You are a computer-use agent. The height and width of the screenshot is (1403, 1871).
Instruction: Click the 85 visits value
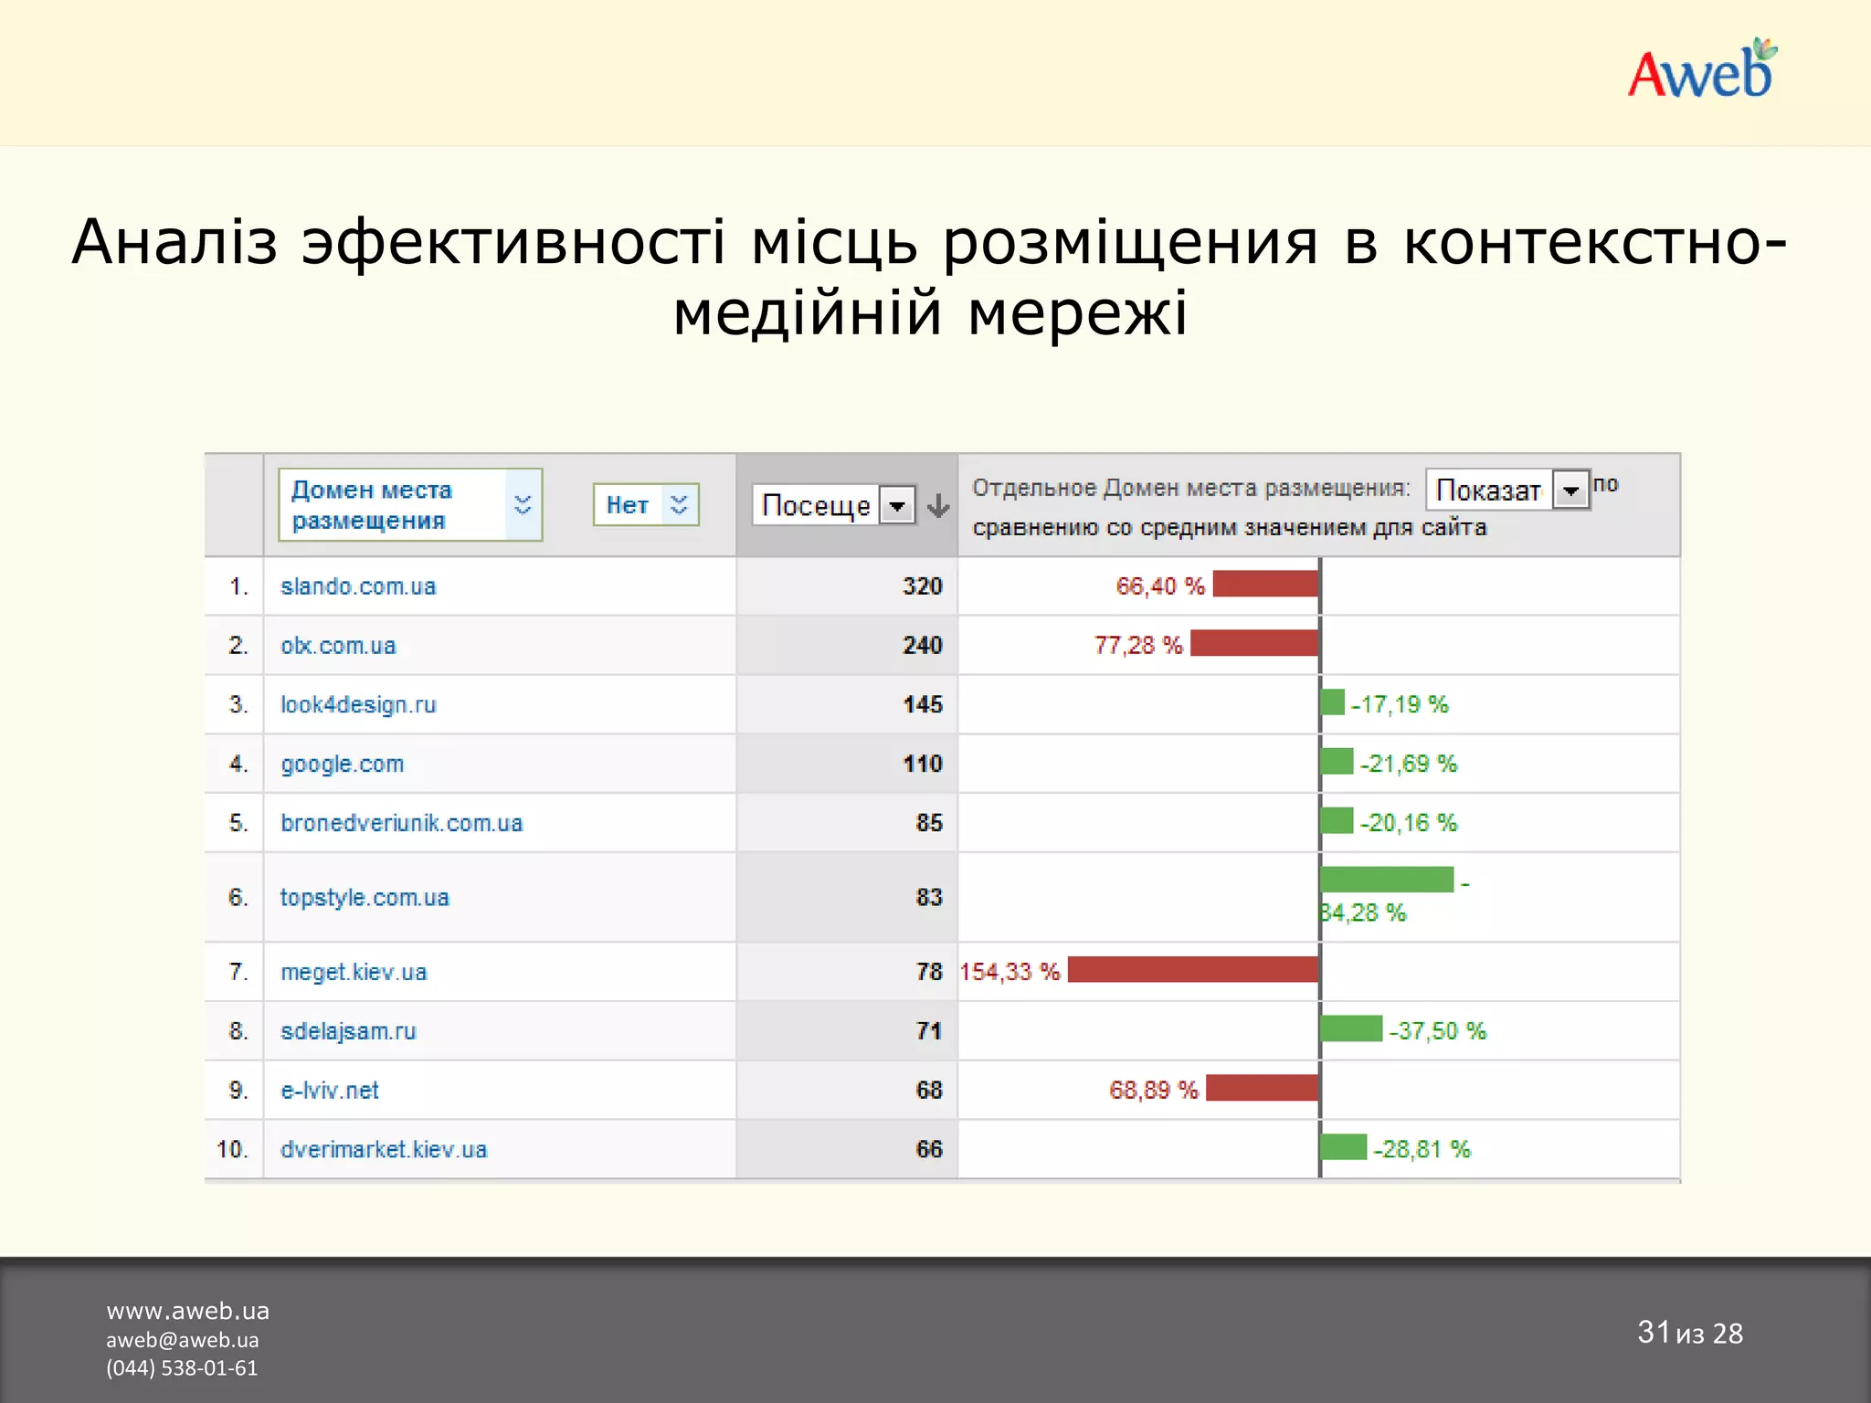pos(929,823)
